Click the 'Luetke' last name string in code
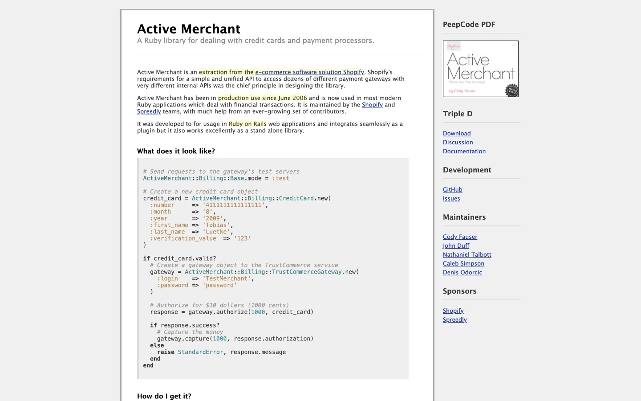The image size is (641, 401). pos(216,232)
